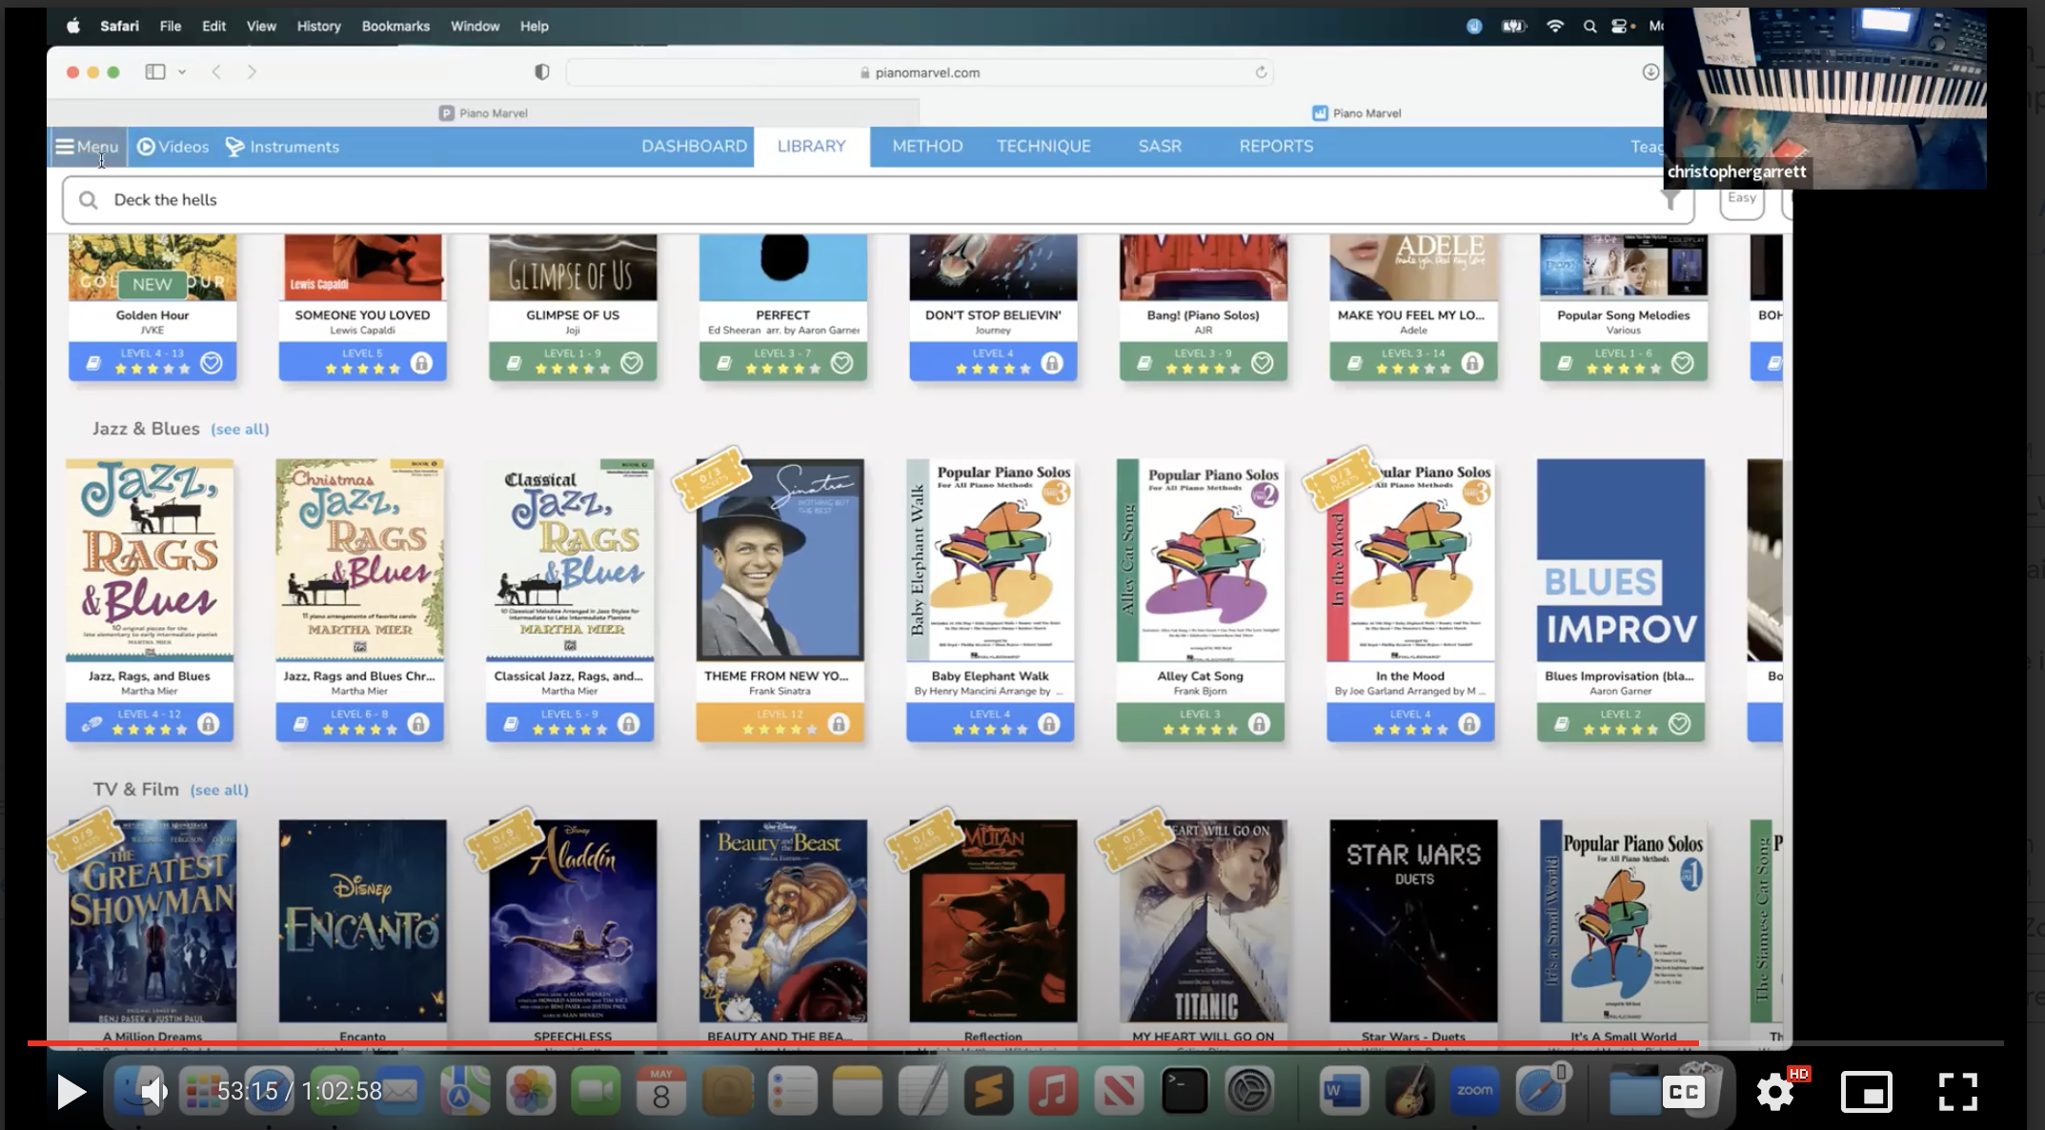Open the filter funnel beside the search bar
This screenshot has height=1130, width=2045.
coord(1670,200)
